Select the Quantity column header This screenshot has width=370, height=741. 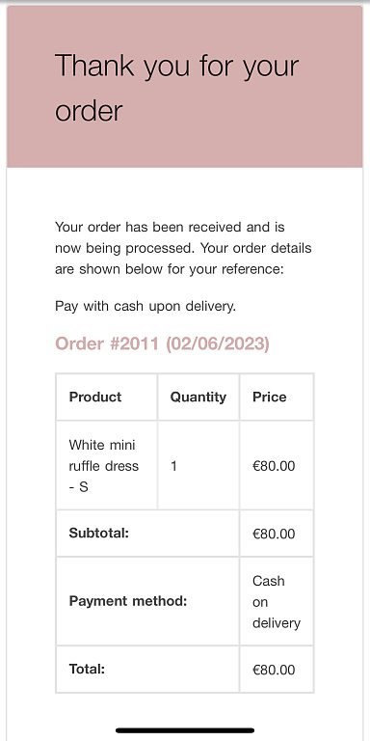(x=198, y=397)
